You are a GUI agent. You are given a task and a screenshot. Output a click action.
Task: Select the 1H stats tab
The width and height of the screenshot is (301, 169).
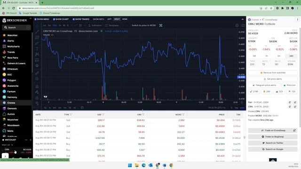267,56
